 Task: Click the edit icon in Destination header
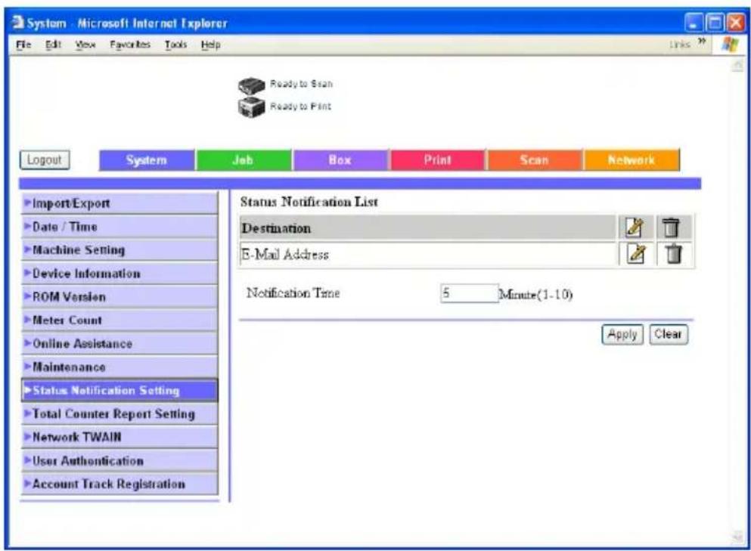coord(634,228)
